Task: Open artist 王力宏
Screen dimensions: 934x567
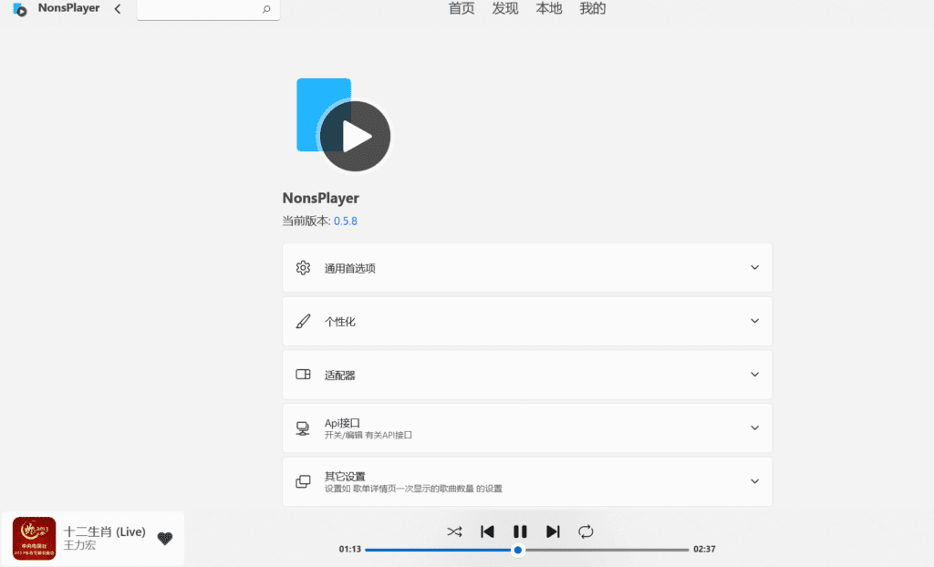Action: click(x=79, y=545)
